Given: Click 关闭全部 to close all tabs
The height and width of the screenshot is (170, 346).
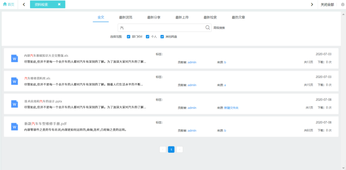Looking at the screenshot, I should [x=327, y=5].
